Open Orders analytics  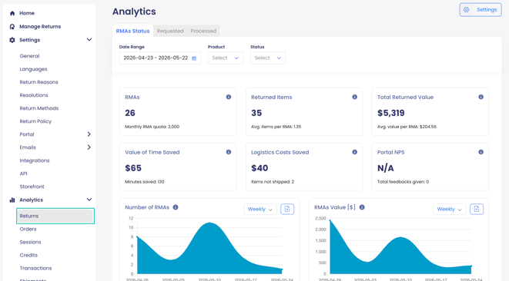tap(28, 229)
